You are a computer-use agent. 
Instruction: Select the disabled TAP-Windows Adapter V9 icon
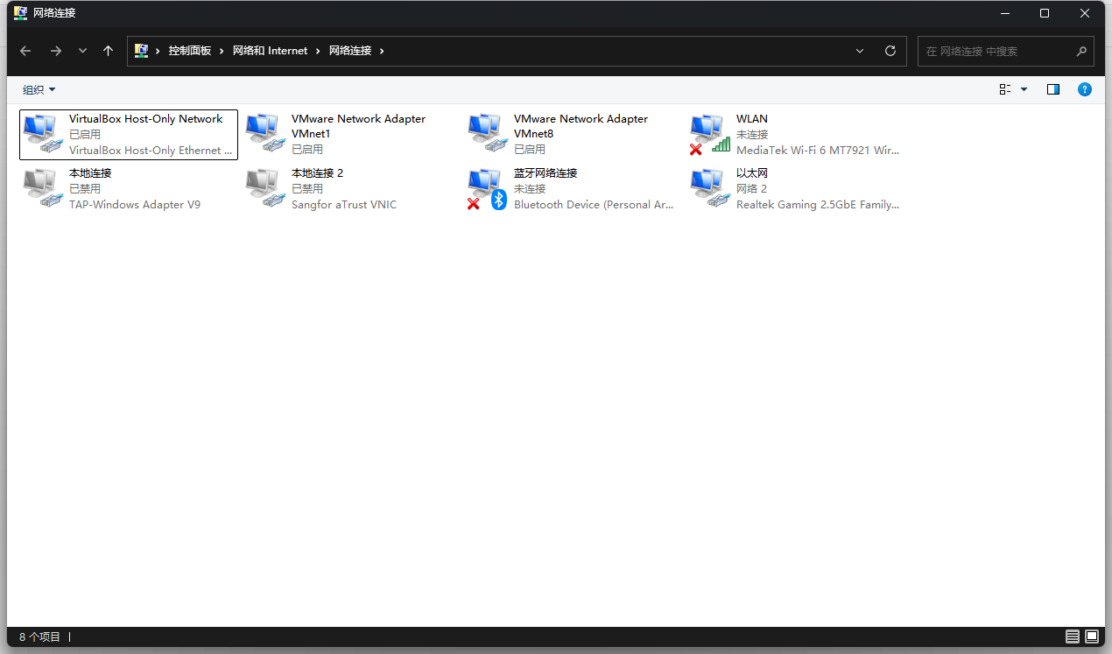42,188
